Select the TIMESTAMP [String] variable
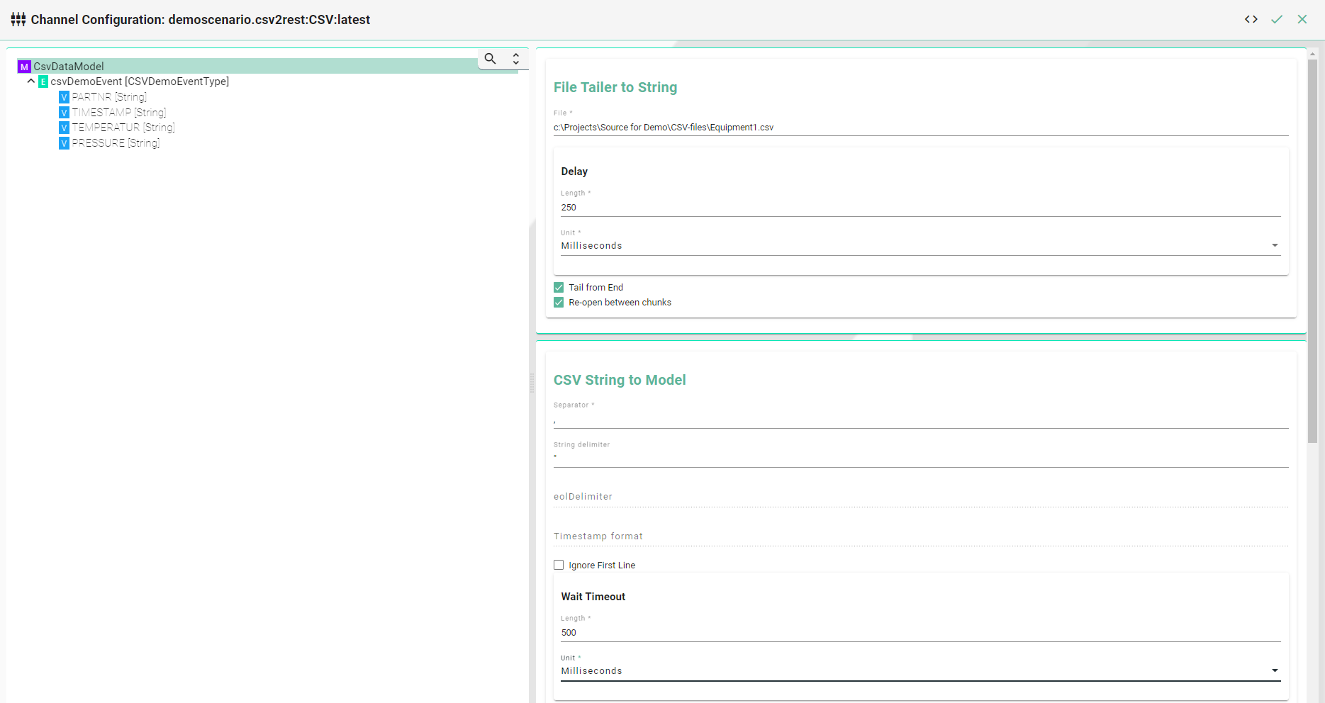The width and height of the screenshot is (1325, 703). 119,113
